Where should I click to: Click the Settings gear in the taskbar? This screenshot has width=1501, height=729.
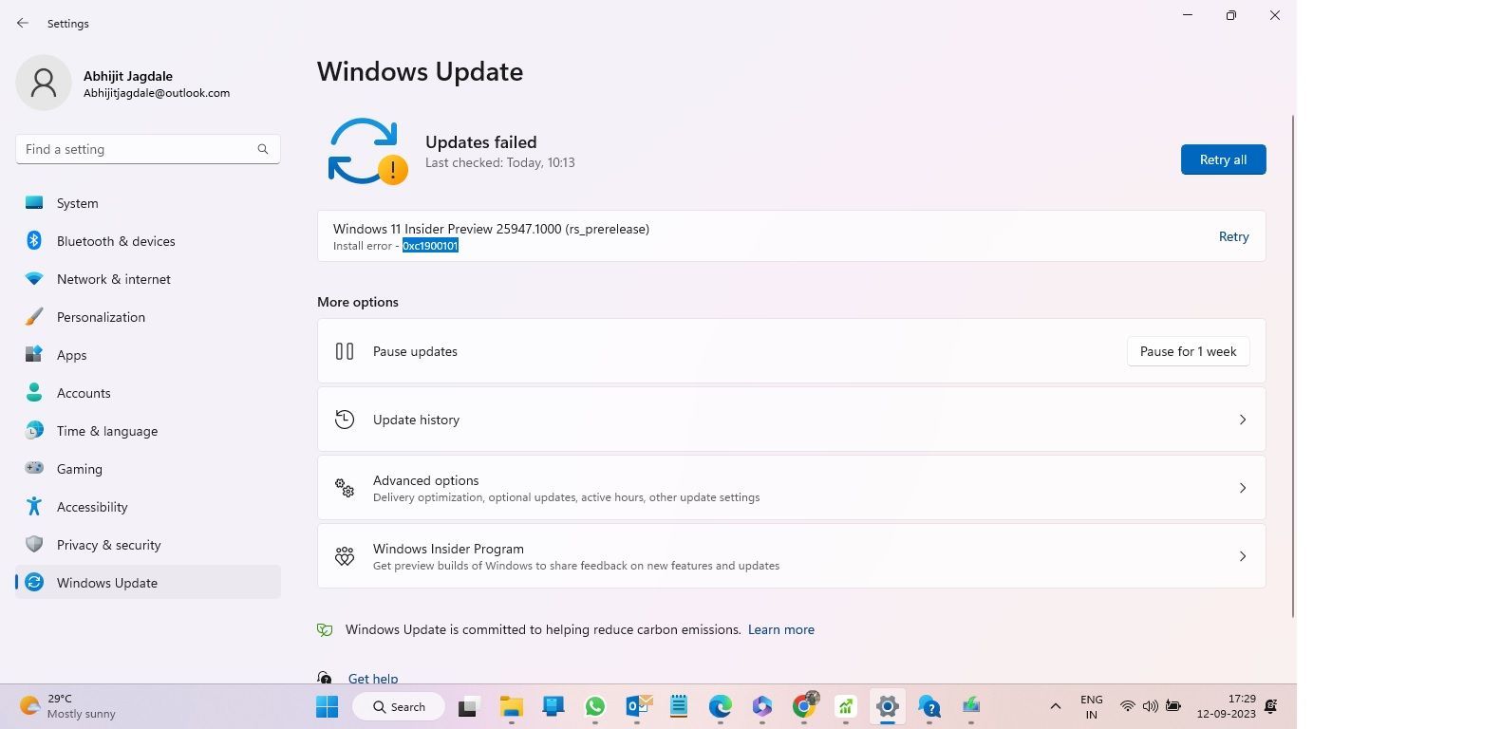(888, 706)
